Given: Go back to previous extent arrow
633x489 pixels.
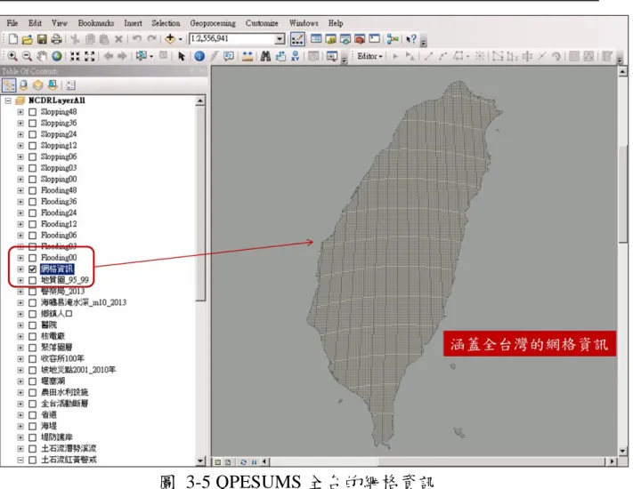Looking at the screenshot, I should [108, 56].
